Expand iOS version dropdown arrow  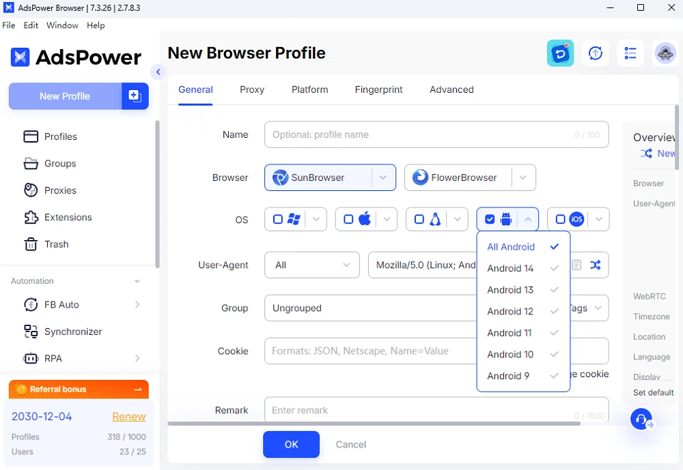pyautogui.click(x=599, y=220)
